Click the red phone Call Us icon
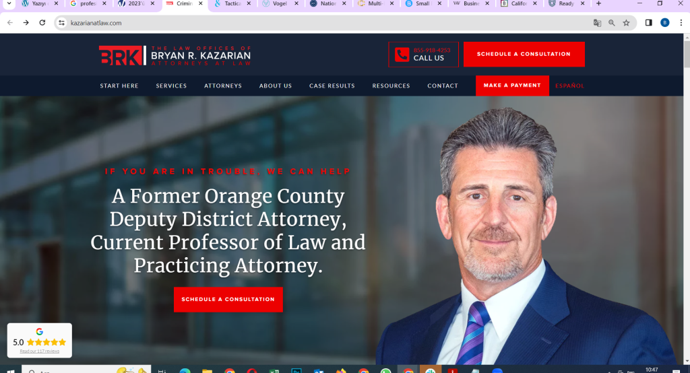The image size is (690, 373). pyautogui.click(x=402, y=55)
